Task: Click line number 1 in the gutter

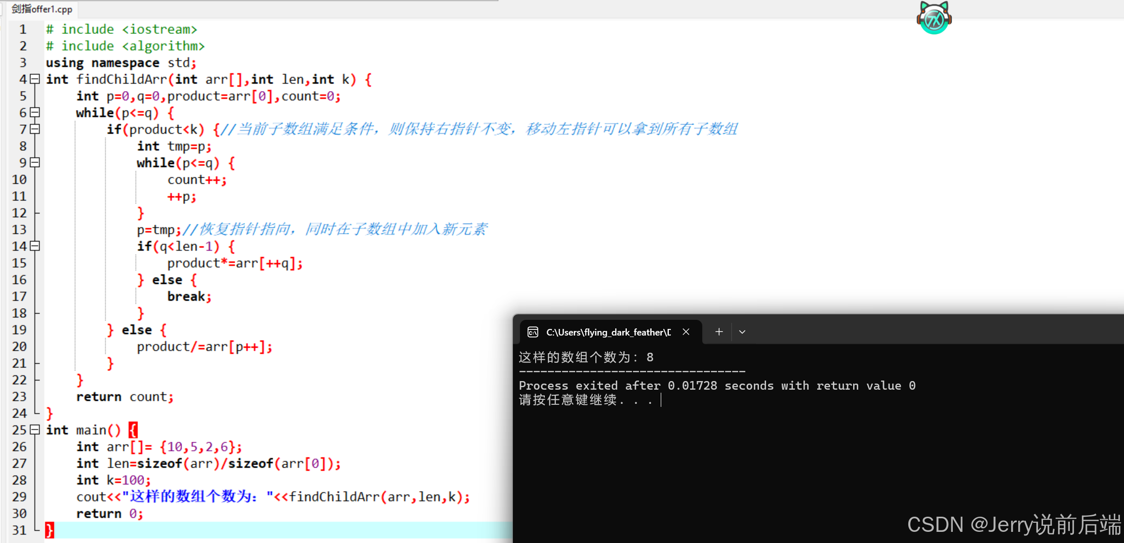Action: [x=23, y=29]
